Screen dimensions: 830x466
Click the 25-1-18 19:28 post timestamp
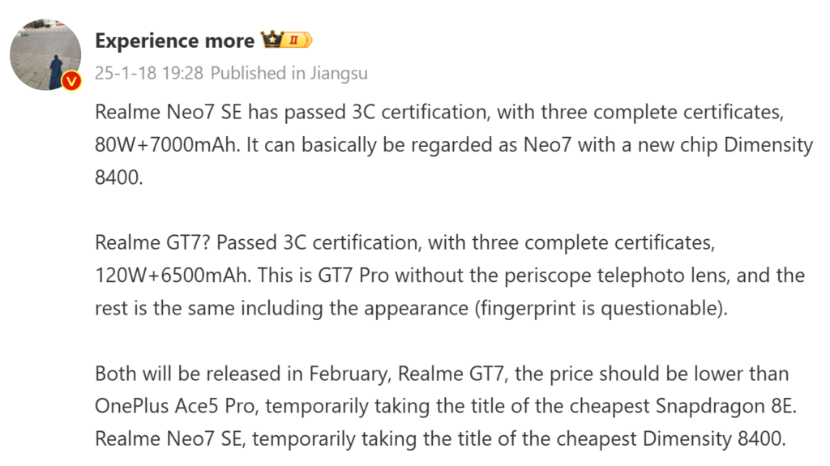[x=148, y=73]
